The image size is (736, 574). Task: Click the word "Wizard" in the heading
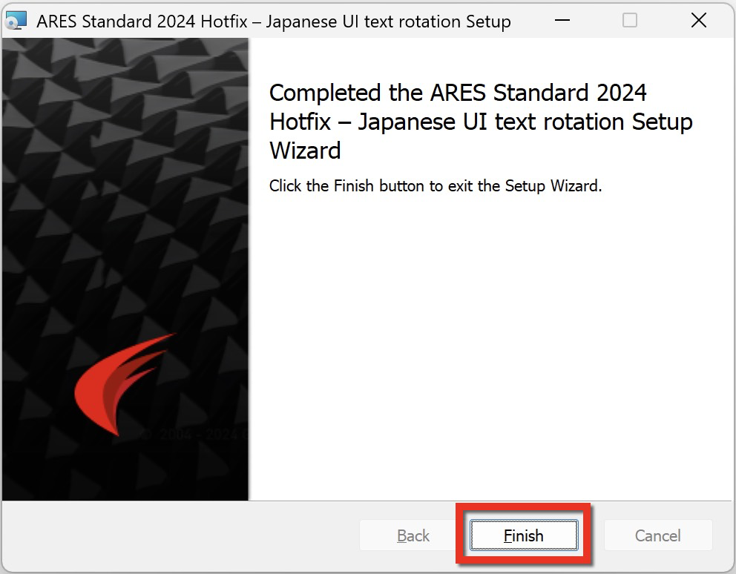point(305,151)
